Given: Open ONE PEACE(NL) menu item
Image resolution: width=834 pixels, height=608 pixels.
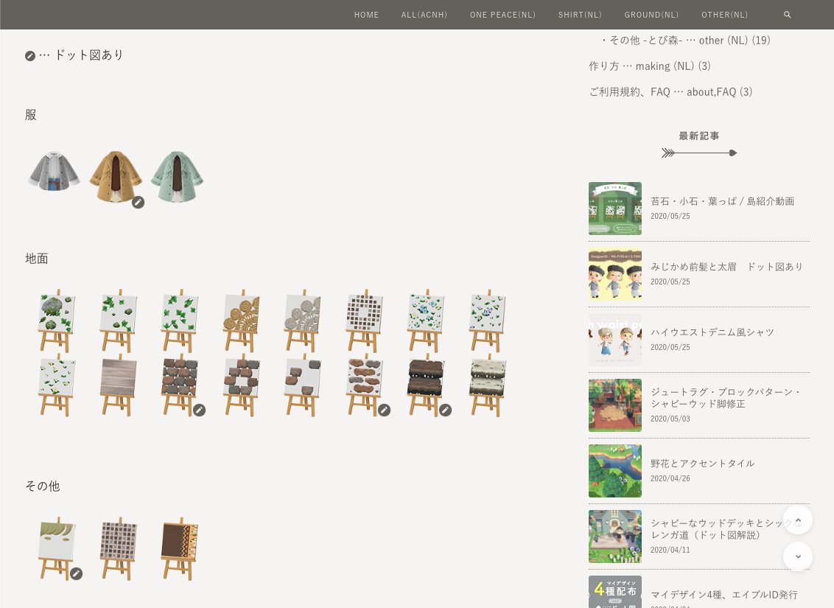Looking at the screenshot, I should (x=502, y=15).
